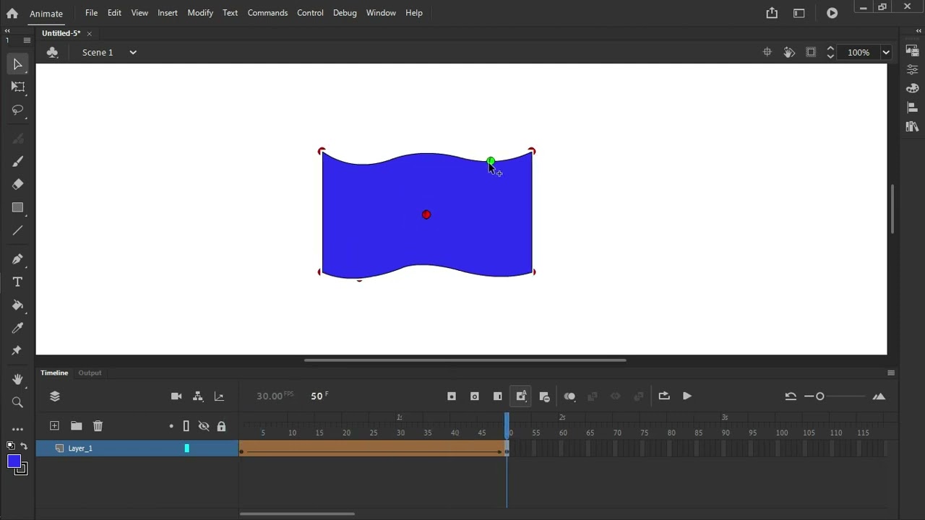Select the Paint Bucket tool
Image resolution: width=925 pixels, height=520 pixels.
tap(17, 305)
